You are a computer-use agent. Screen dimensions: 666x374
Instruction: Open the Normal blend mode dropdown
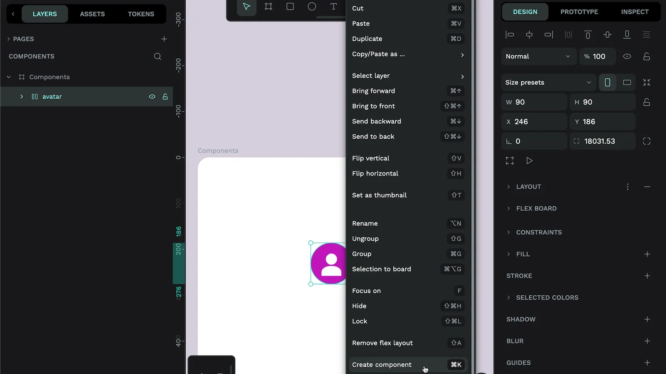(x=538, y=56)
